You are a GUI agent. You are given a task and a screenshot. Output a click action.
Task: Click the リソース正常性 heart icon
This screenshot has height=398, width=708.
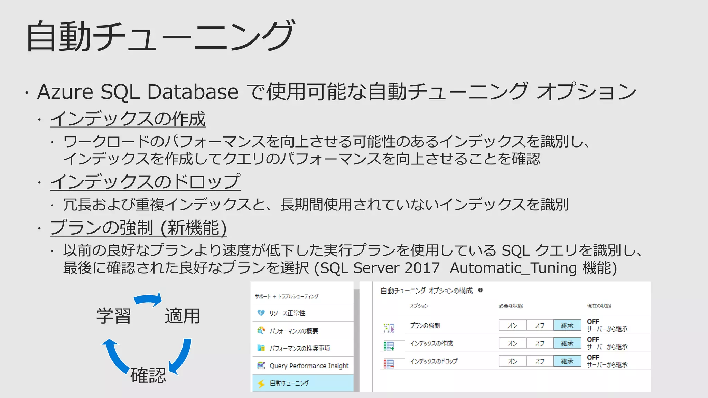point(261,313)
